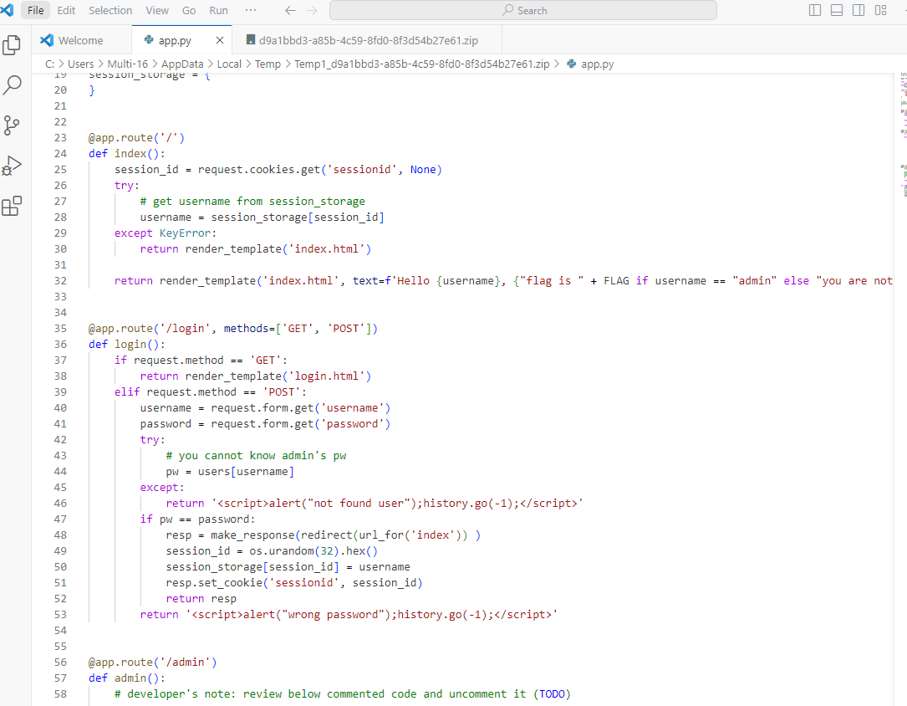Screen dimensions: 907x706
Task: Click the Temp breadcrumb segment
Action: point(268,64)
